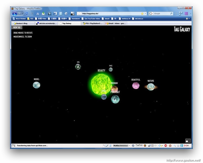The width and height of the screenshot is (203, 163).
Task: Click the PageRank indicator in status bar
Action: [139, 145]
